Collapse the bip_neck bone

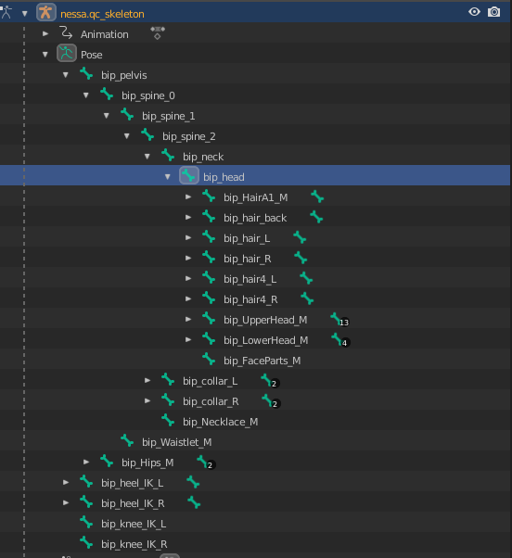click(x=147, y=157)
